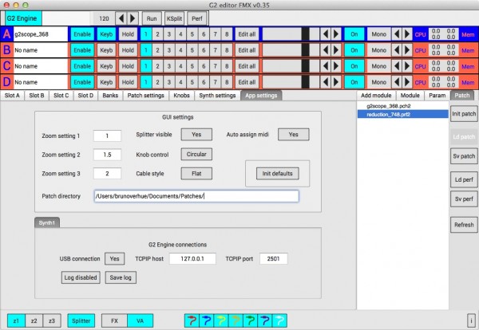The image size is (479, 330).
Task: Click the Save log button
Action: tap(121, 277)
